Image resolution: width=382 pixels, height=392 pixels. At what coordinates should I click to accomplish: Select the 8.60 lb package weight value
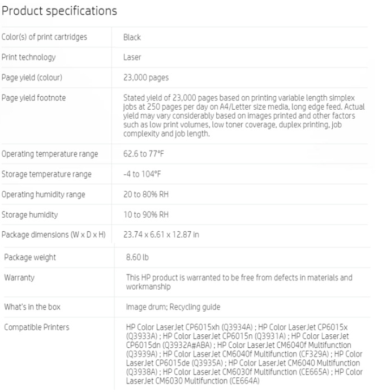click(138, 257)
